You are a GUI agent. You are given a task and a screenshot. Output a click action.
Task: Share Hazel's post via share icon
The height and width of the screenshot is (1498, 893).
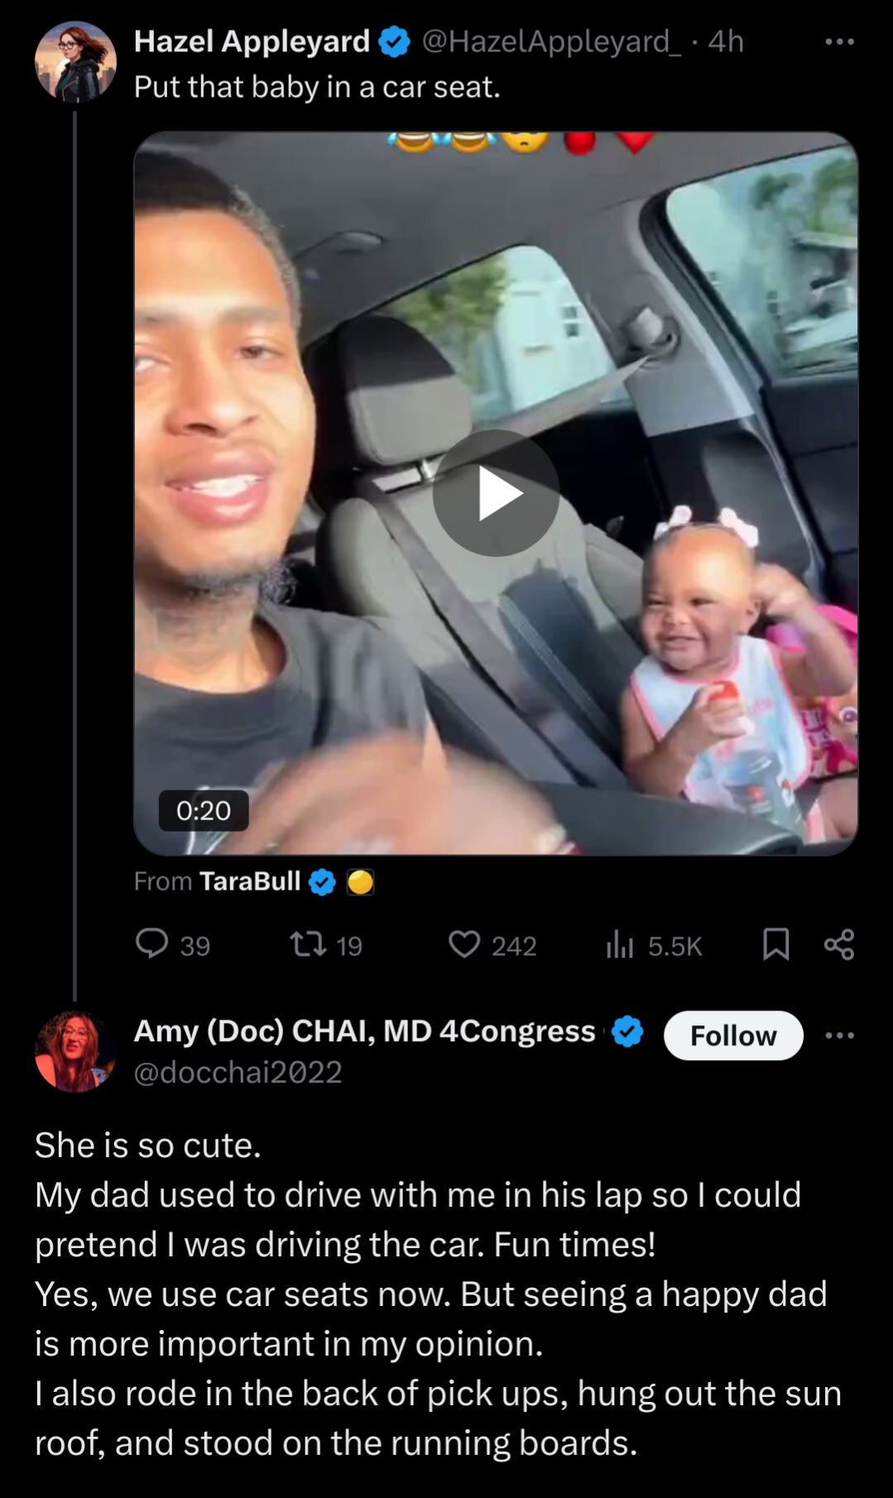click(839, 944)
